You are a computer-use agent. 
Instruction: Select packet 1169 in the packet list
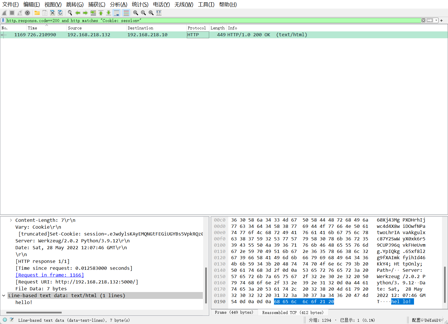[x=224, y=35]
